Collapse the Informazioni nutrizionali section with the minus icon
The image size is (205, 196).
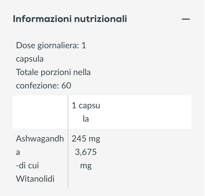coord(186,19)
